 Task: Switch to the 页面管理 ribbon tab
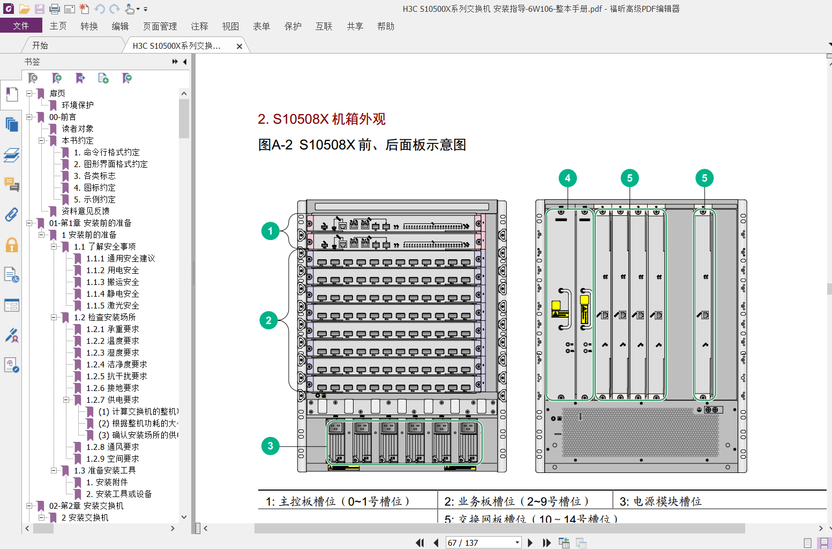[x=160, y=26]
